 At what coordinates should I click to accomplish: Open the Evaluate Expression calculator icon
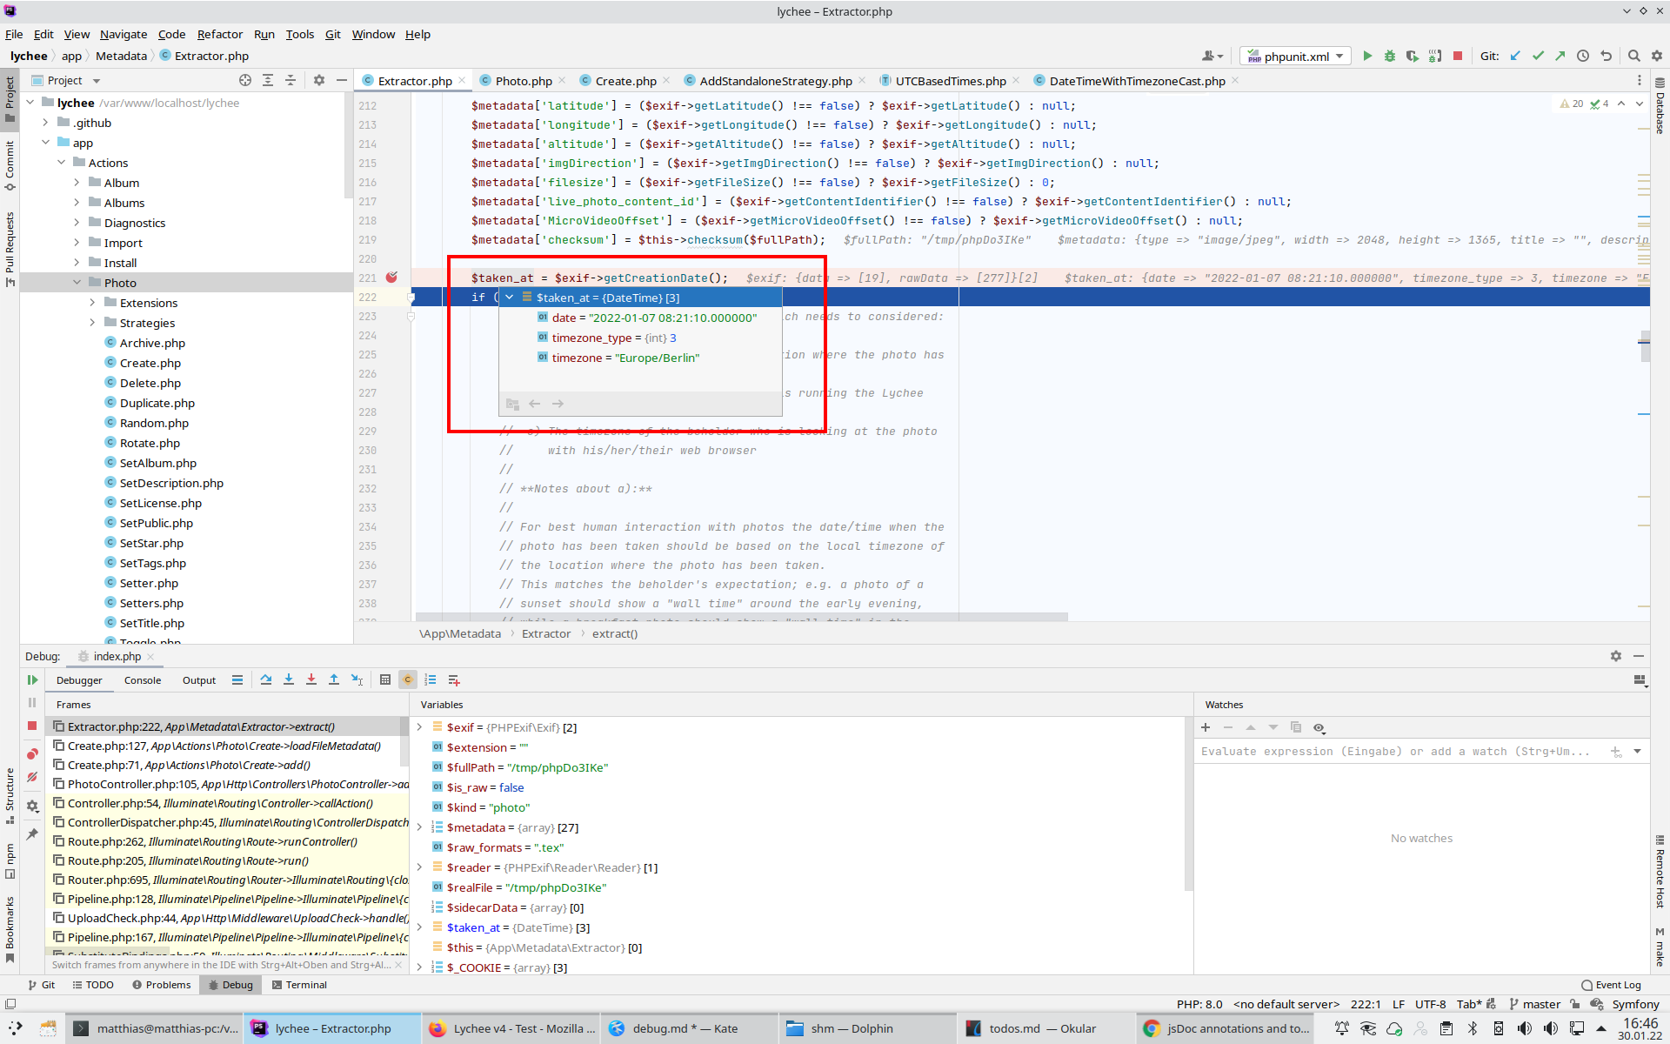pos(385,680)
